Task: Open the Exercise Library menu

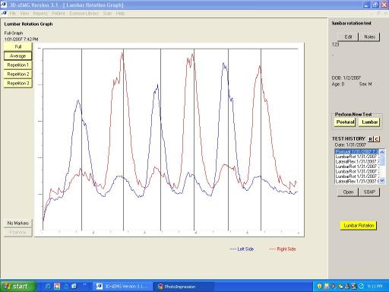Action: tap(84, 14)
